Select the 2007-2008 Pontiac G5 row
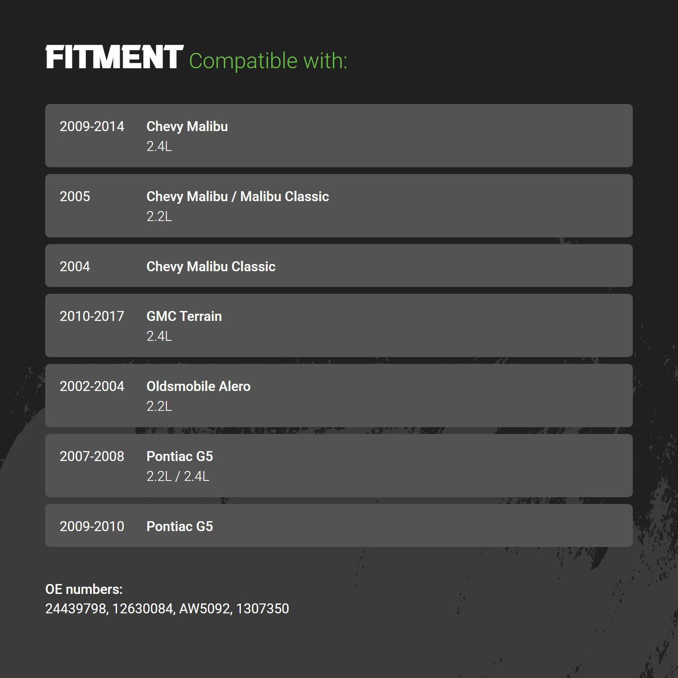Screen dimensions: 678x678 [x=339, y=466]
